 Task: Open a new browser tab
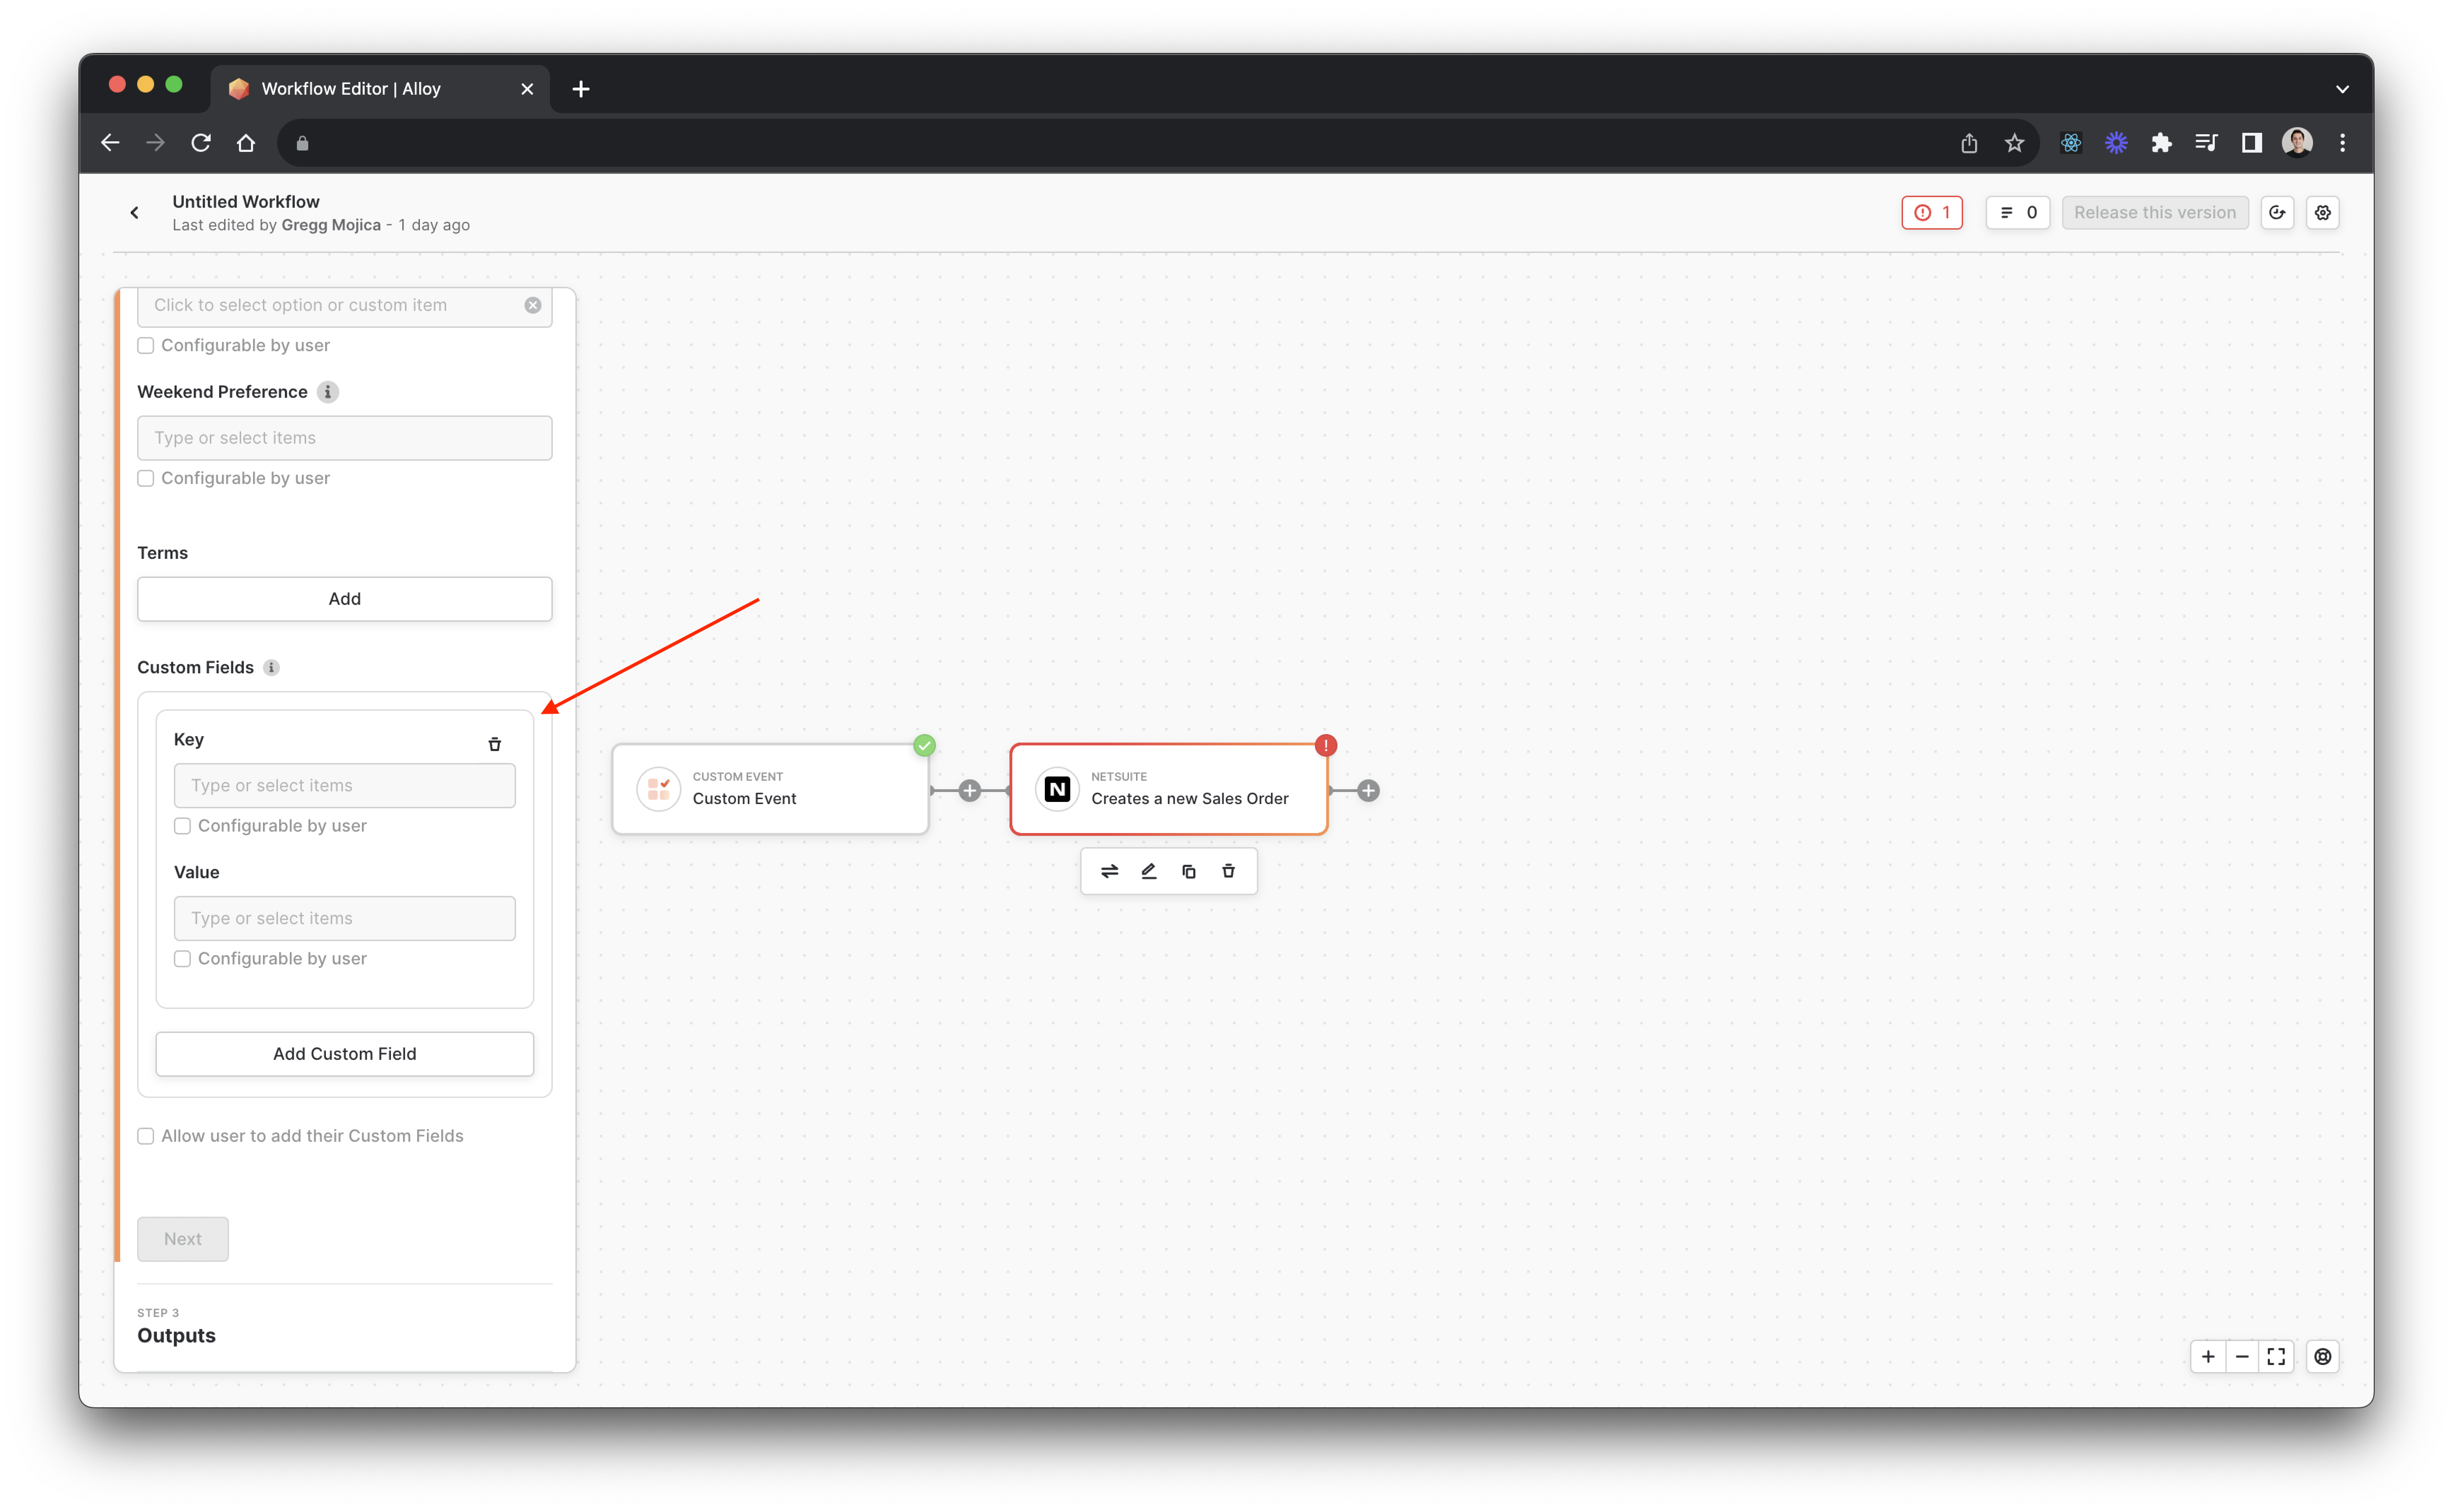[x=580, y=89]
